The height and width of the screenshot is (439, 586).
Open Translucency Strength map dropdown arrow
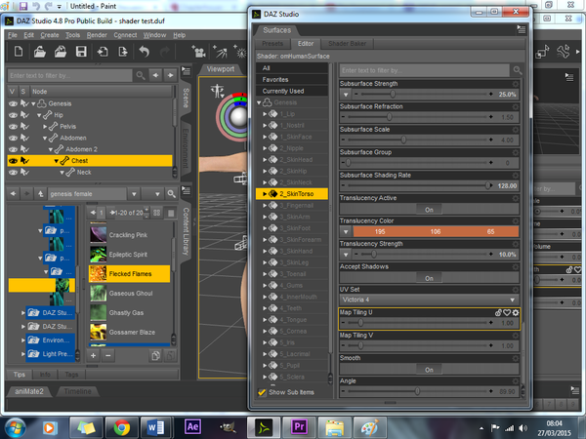tap(346, 255)
